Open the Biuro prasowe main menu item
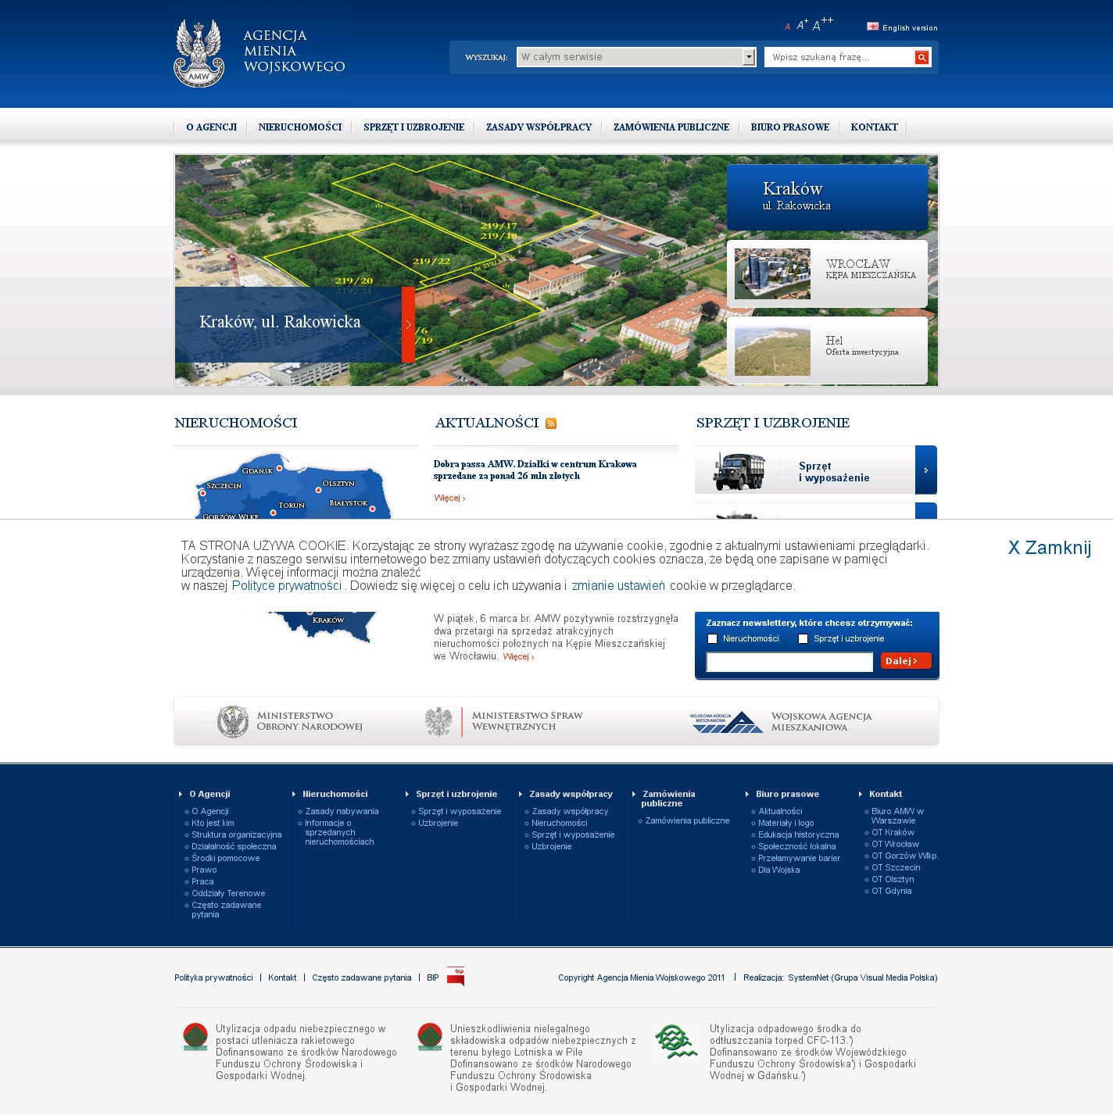The image size is (1113, 1115). [x=790, y=127]
